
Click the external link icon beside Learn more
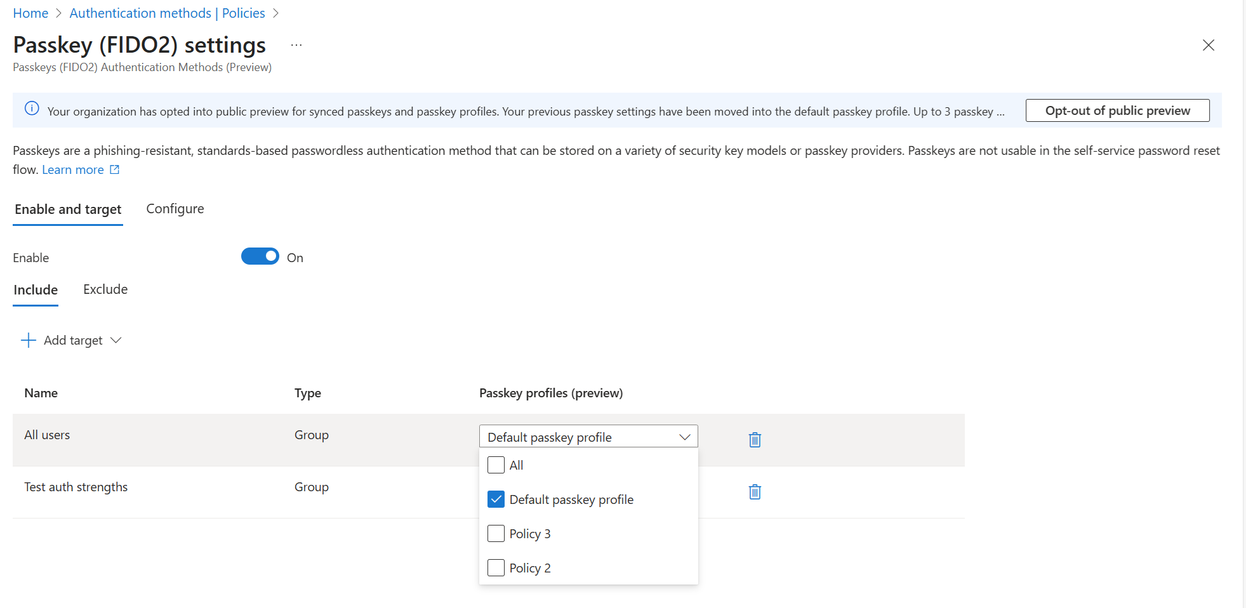pyautogui.click(x=115, y=169)
